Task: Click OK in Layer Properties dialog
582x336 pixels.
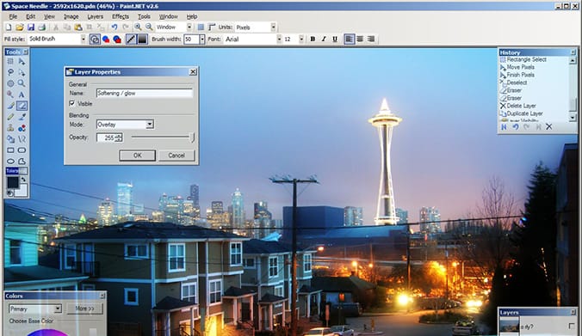Action: pyautogui.click(x=138, y=156)
